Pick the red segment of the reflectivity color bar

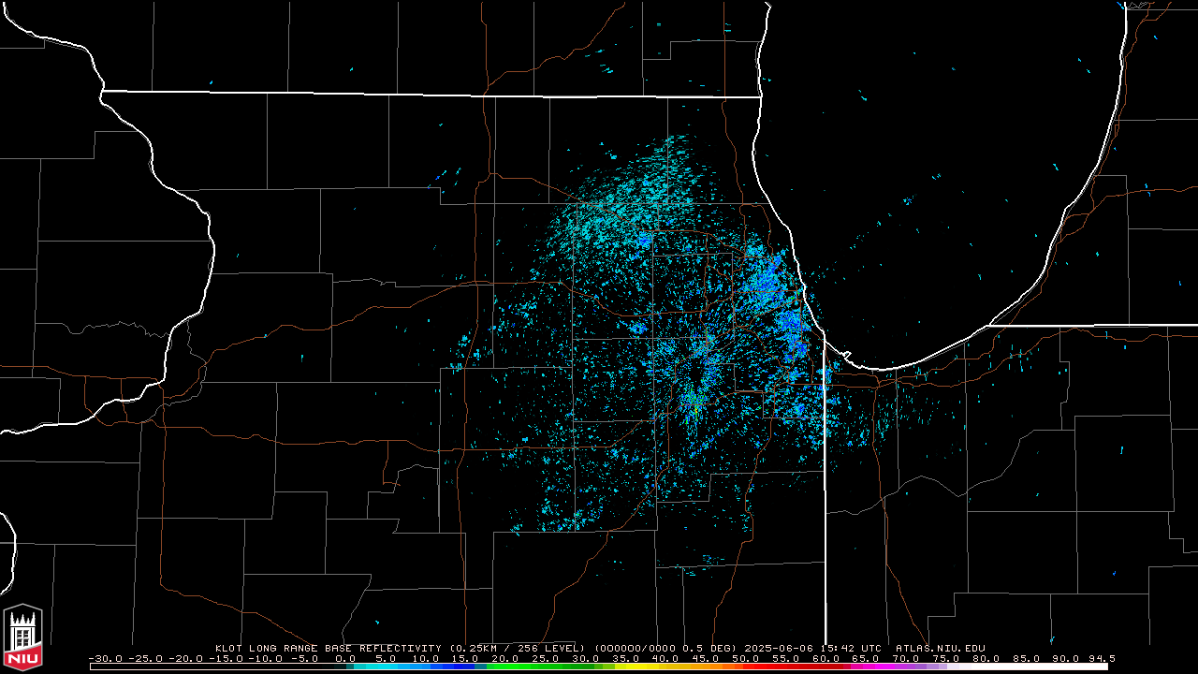point(794,667)
